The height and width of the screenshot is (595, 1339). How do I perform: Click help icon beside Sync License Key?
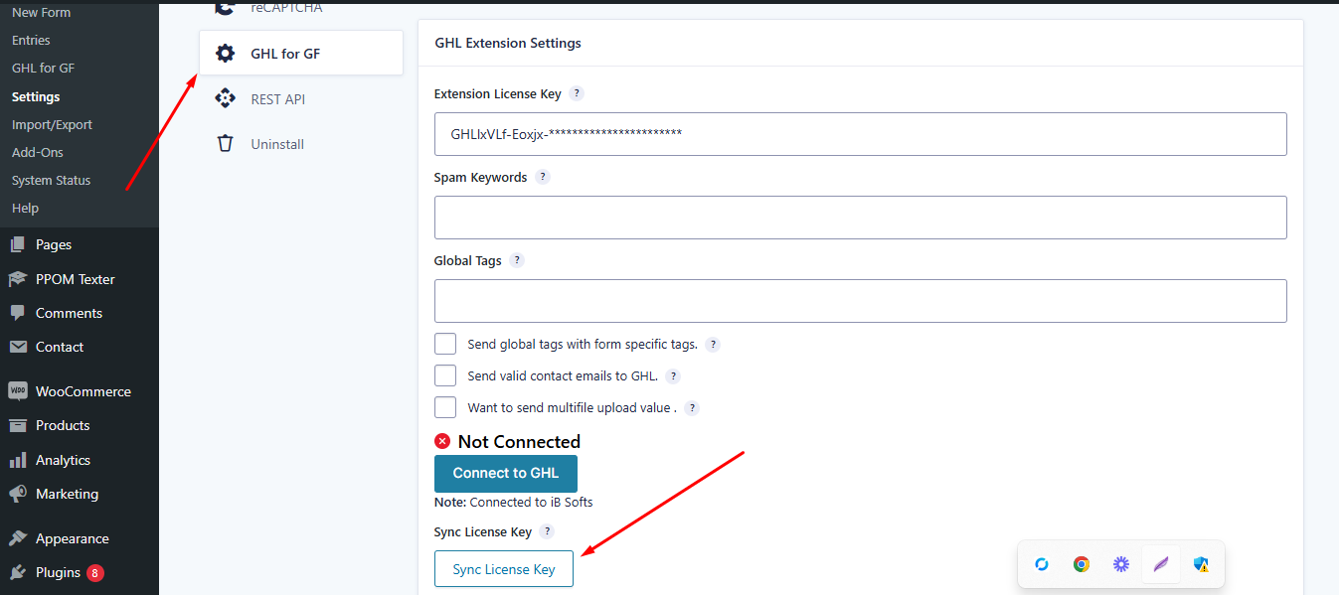[547, 531]
